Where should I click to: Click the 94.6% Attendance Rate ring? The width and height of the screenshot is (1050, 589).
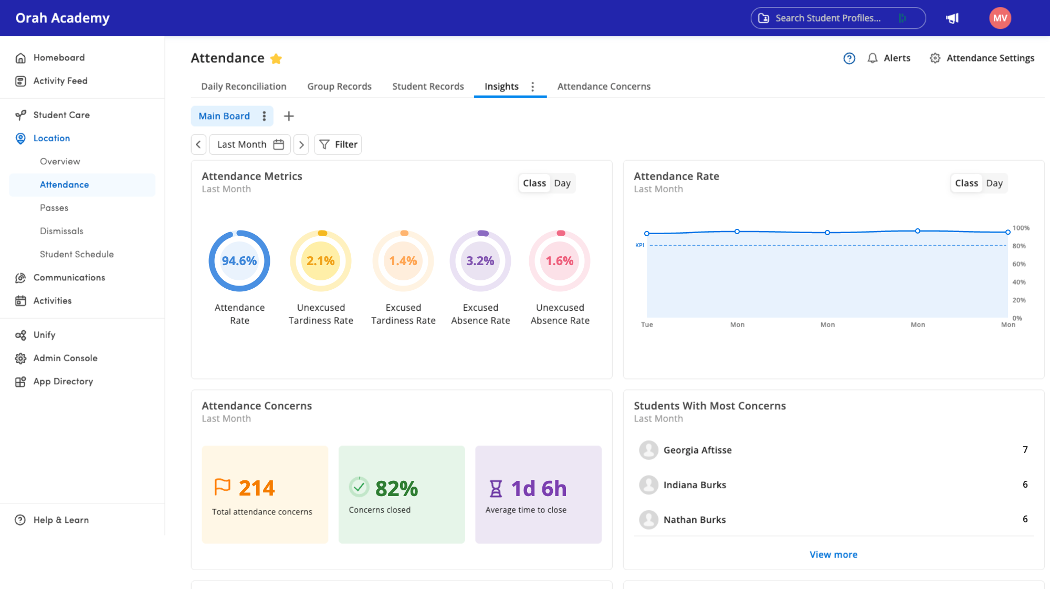[239, 261]
